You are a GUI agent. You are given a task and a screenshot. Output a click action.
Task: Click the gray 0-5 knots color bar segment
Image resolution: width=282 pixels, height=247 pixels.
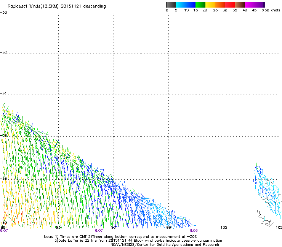click(171, 5)
